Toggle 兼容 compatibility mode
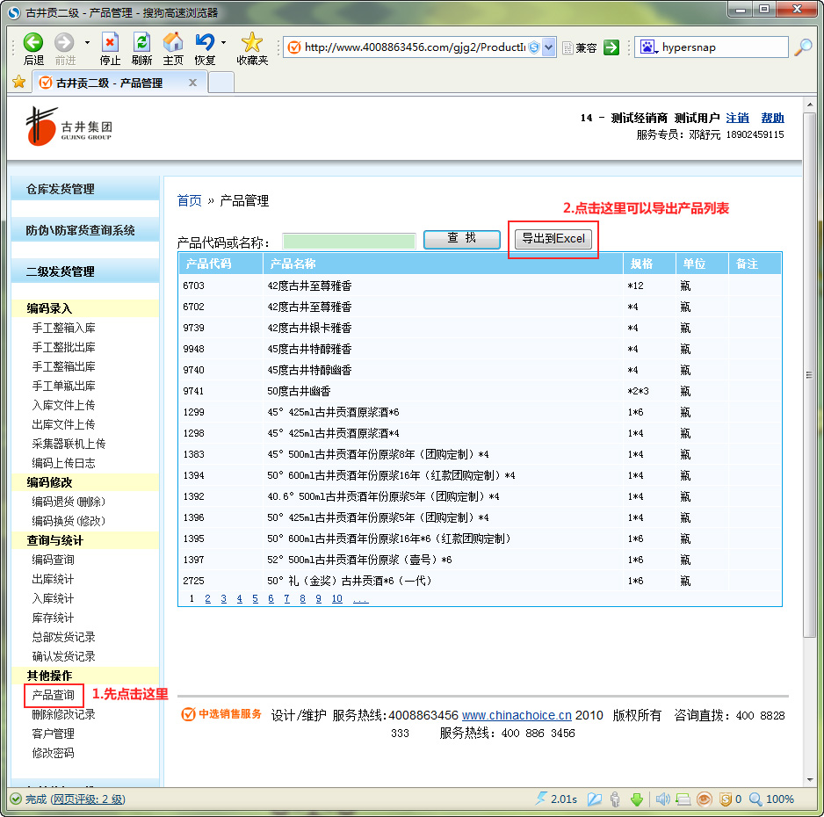Image resolution: width=824 pixels, height=817 pixels. pyautogui.click(x=580, y=47)
